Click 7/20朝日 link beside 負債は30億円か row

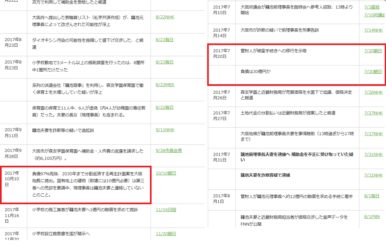[x=373, y=71]
